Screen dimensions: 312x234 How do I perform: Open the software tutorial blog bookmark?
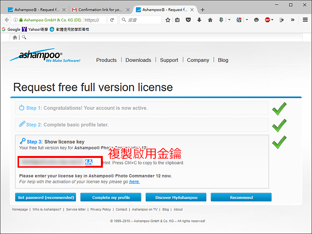(69, 29)
